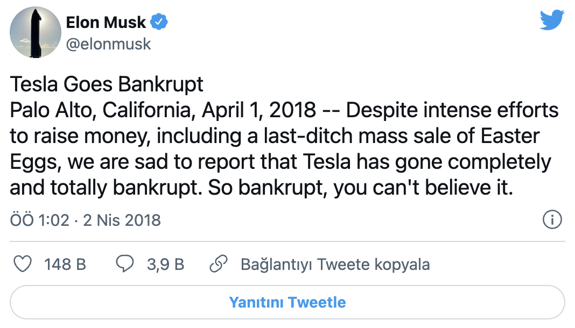Viewport: 575px width, 328px height.
Task: Click the Tesla Goes Bankrupt headline
Action: pyautogui.click(x=107, y=84)
